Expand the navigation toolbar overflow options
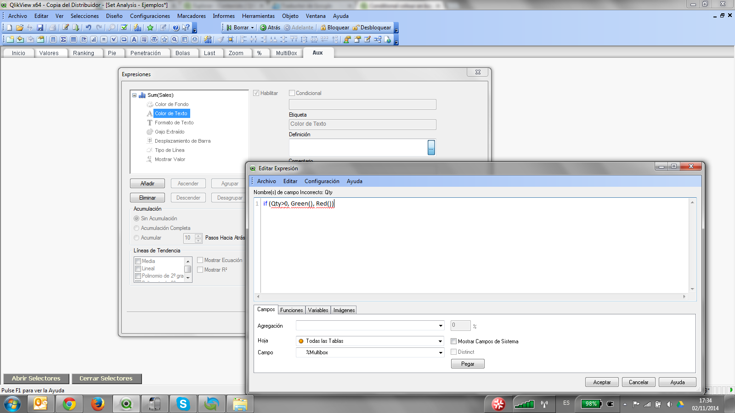Image resolution: width=735 pixels, height=413 pixels. [396, 28]
